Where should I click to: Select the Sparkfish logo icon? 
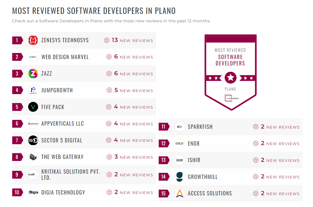180,127
